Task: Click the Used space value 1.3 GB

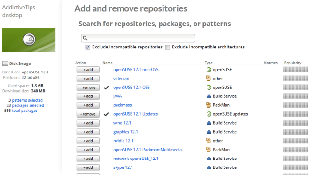Action: coord(37,86)
